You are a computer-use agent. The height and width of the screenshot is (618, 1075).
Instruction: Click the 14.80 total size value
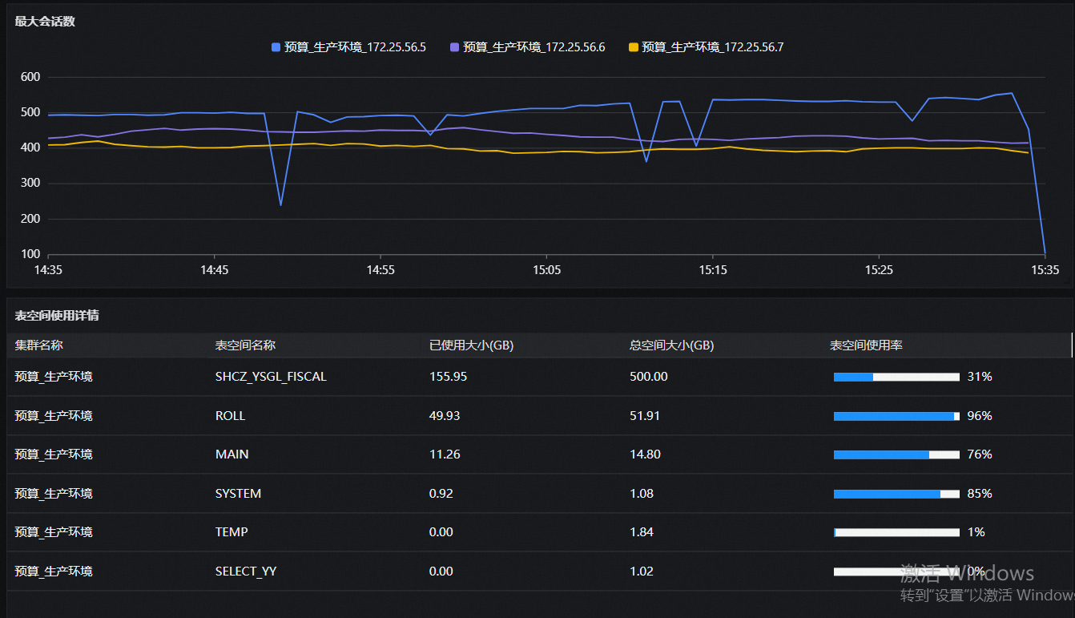pos(645,454)
